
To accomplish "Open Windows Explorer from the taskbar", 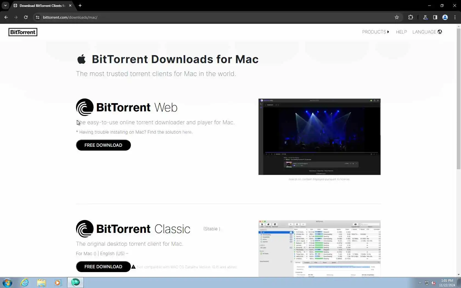I will (x=41, y=283).
